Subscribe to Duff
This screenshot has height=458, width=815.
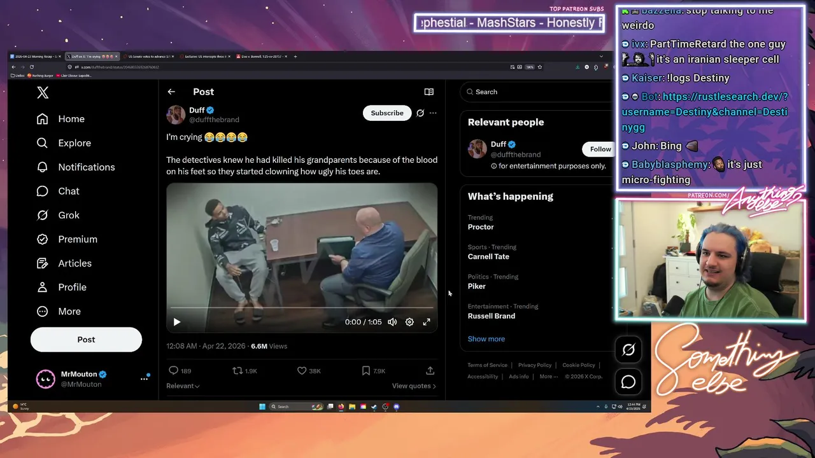click(x=387, y=113)
